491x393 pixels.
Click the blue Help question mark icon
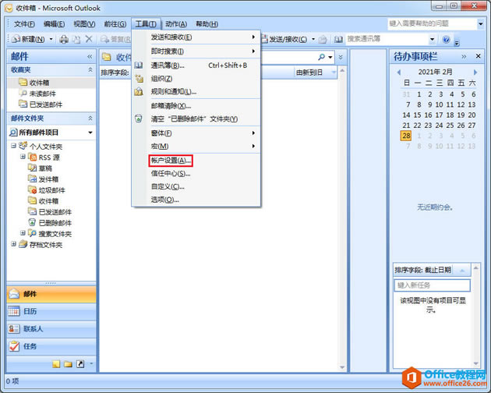tap(447, 39)
